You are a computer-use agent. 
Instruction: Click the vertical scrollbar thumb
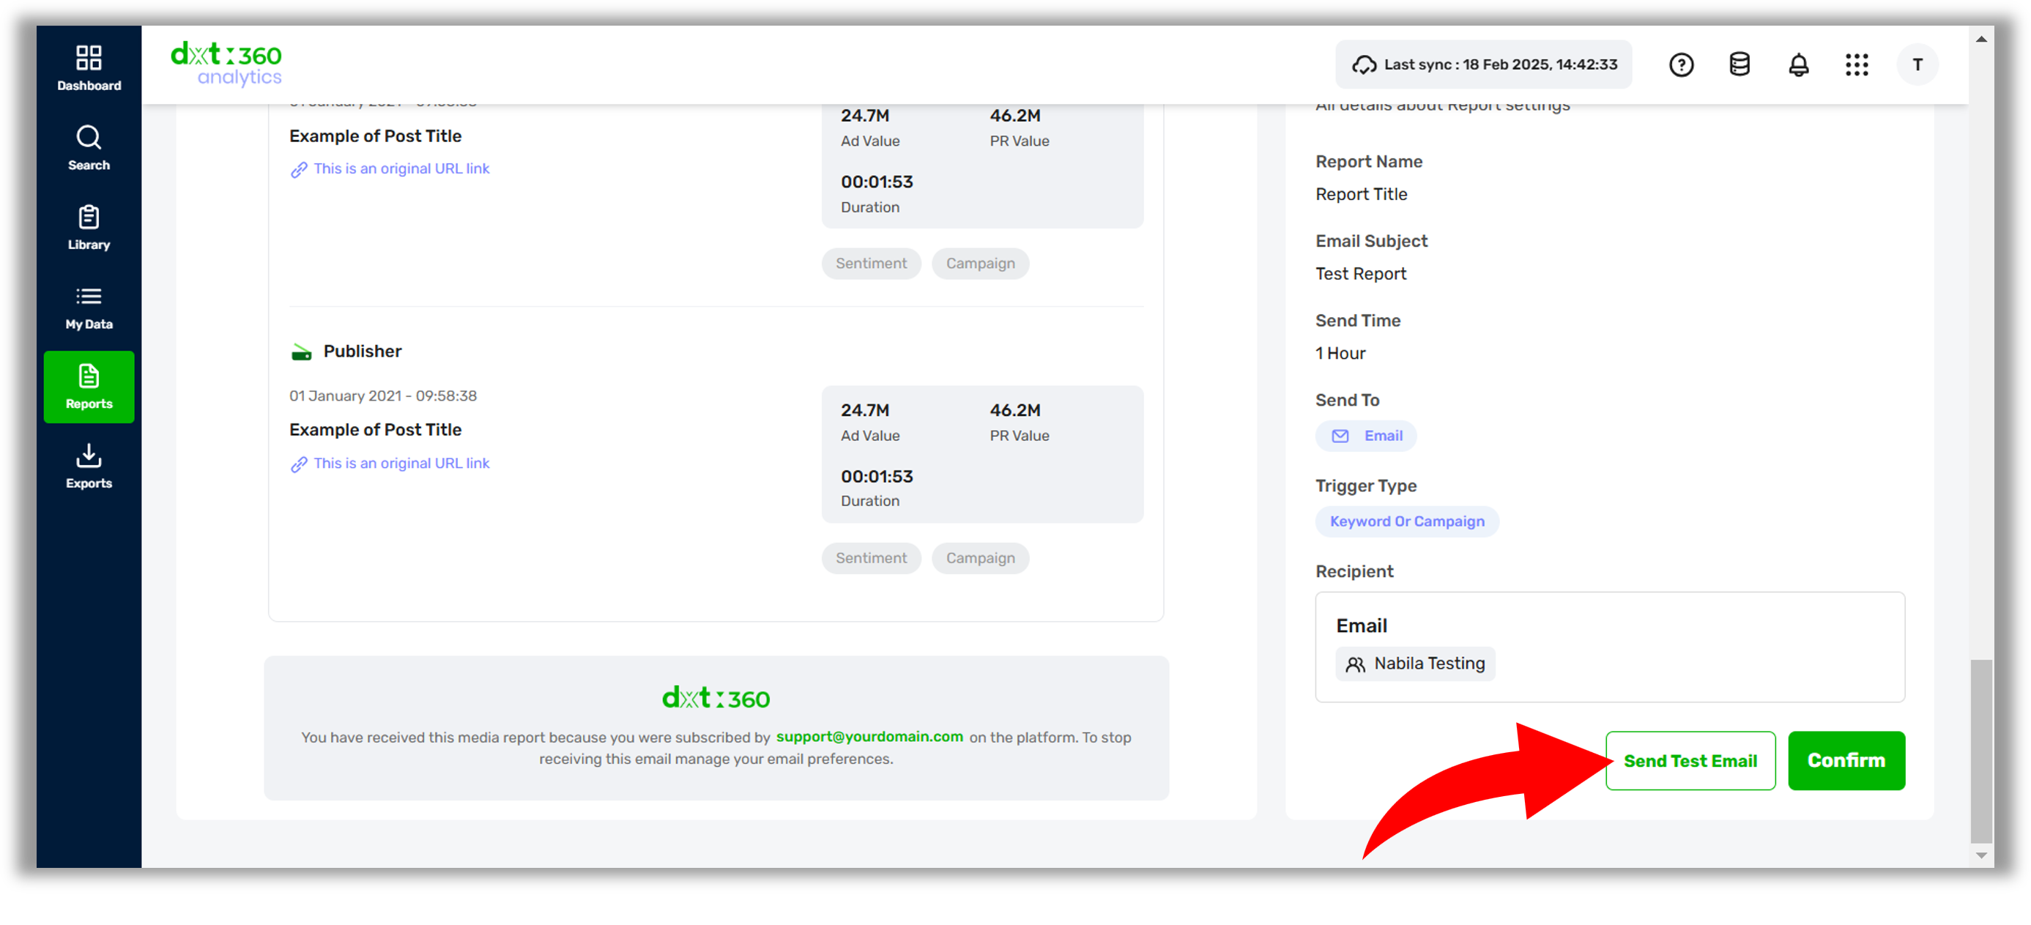click(1980, 751)
